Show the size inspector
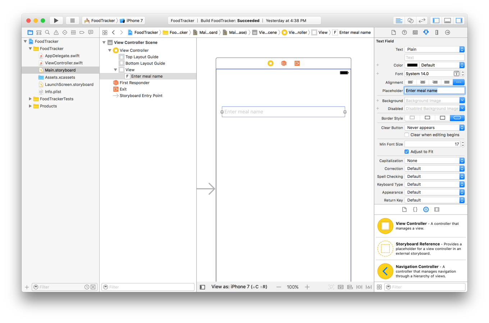489x323 pixels. coord(437,32)
